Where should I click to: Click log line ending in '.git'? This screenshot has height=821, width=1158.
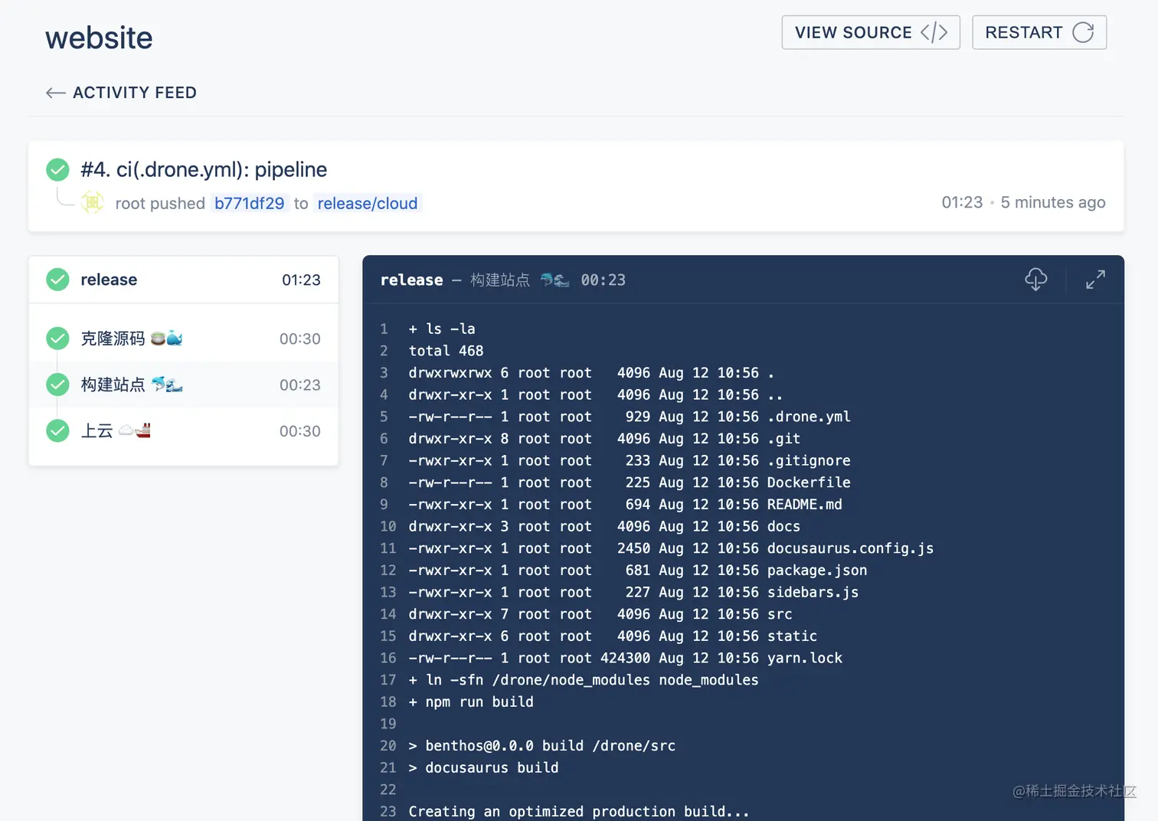tap(604, 439)
